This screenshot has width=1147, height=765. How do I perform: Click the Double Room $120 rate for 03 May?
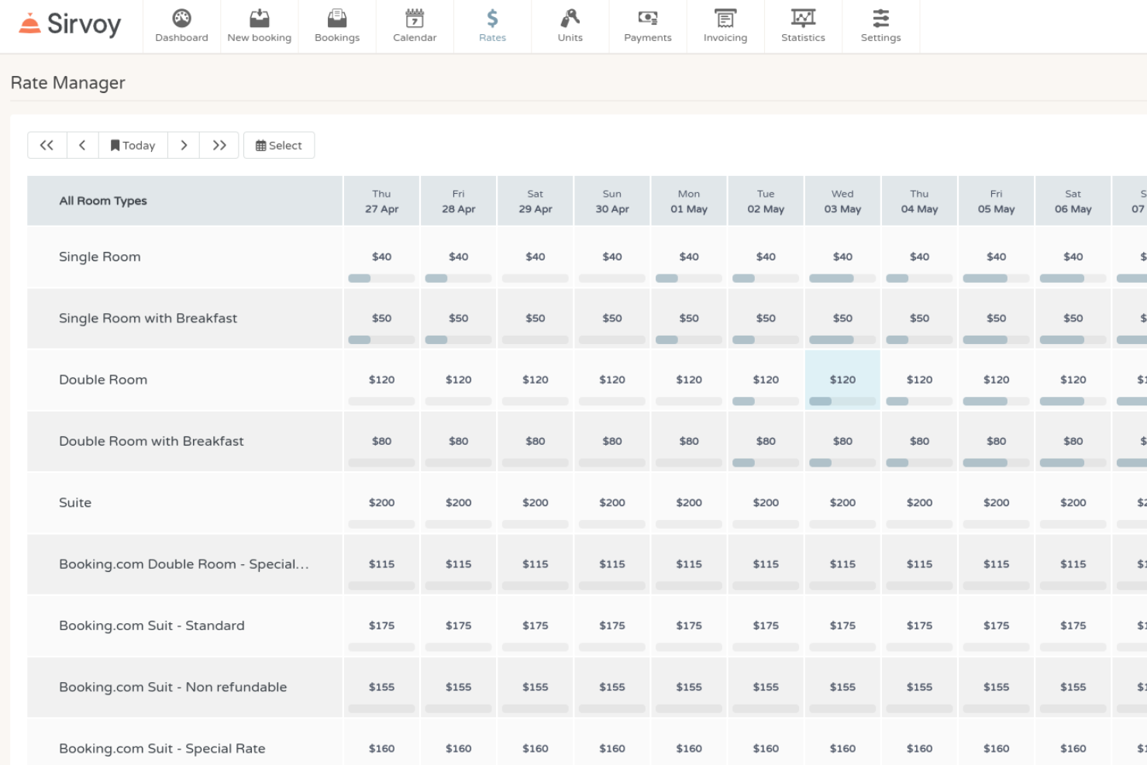[x=842, y=379]
